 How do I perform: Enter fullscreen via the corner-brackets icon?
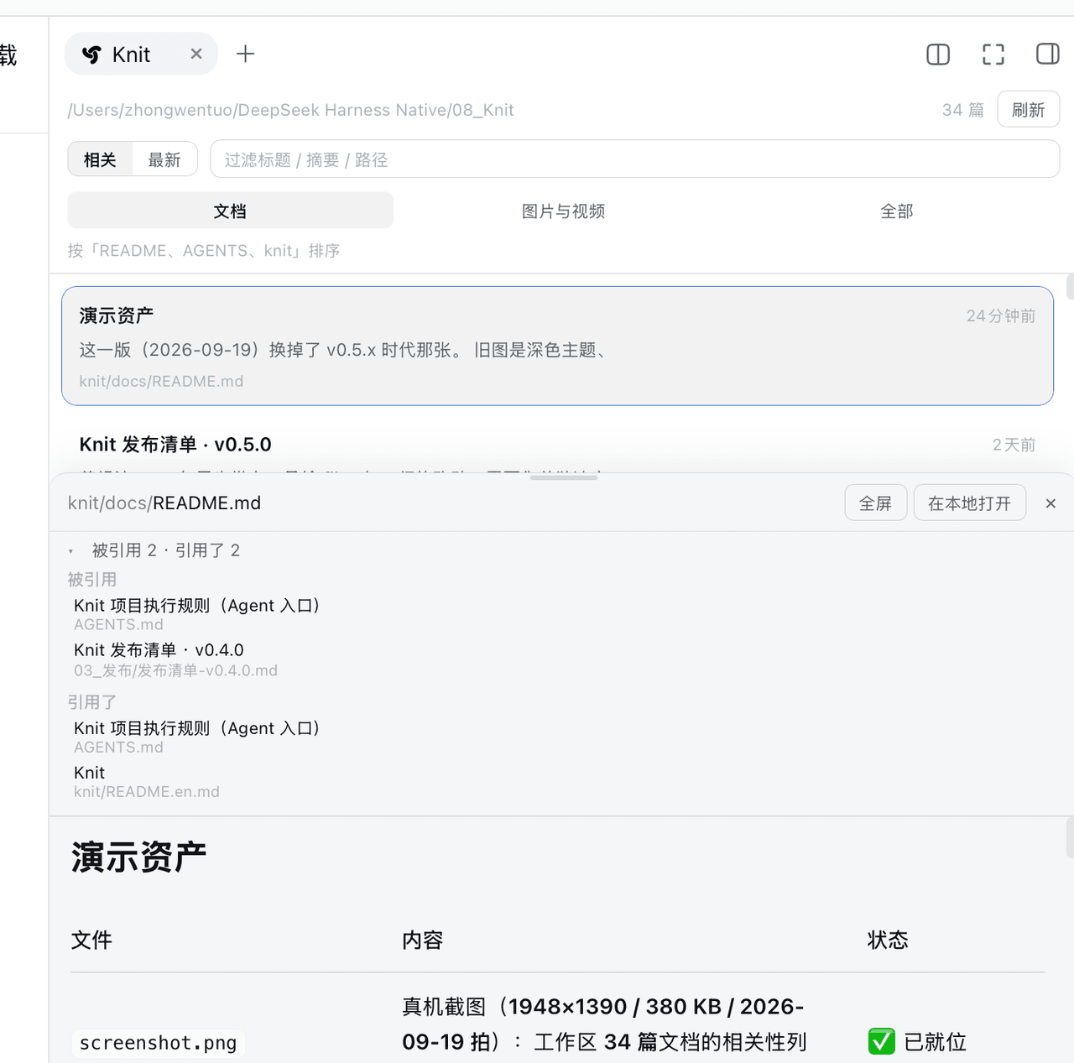(993, 55)
